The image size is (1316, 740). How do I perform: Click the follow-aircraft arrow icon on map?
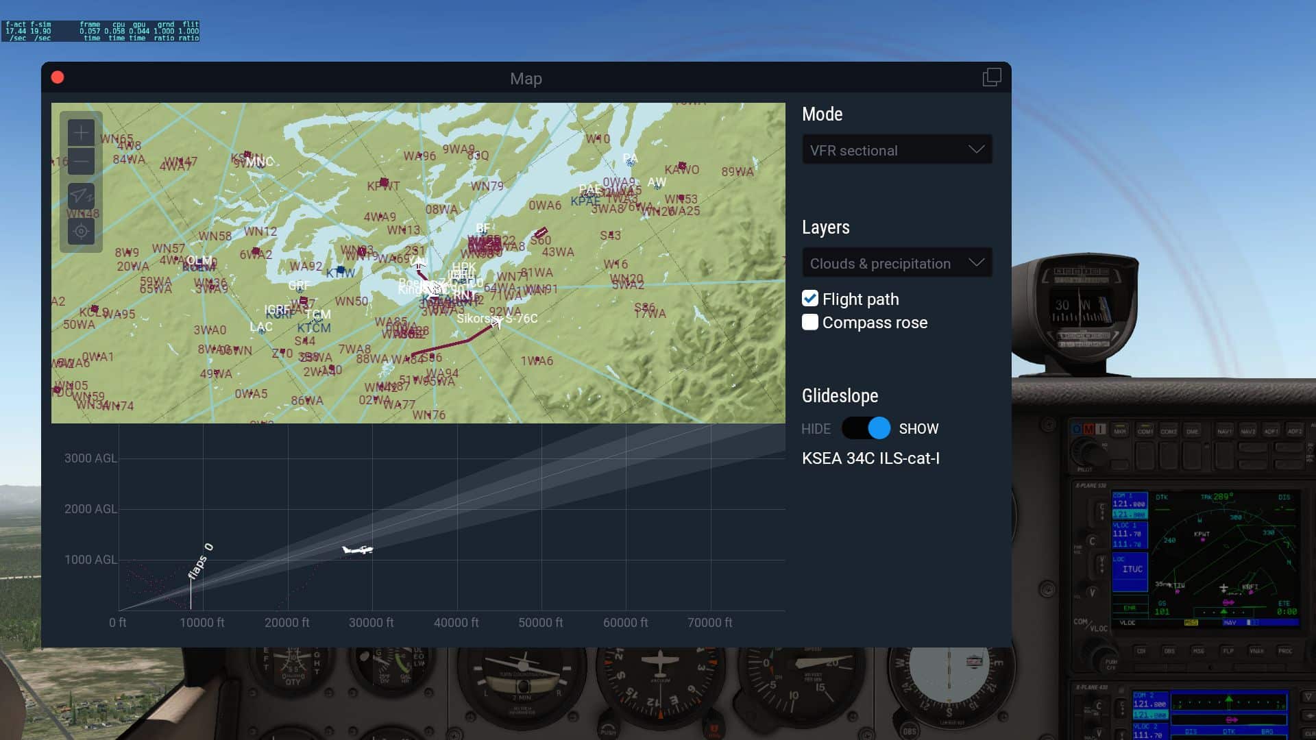pyautogui.click(x=81, y=197)
